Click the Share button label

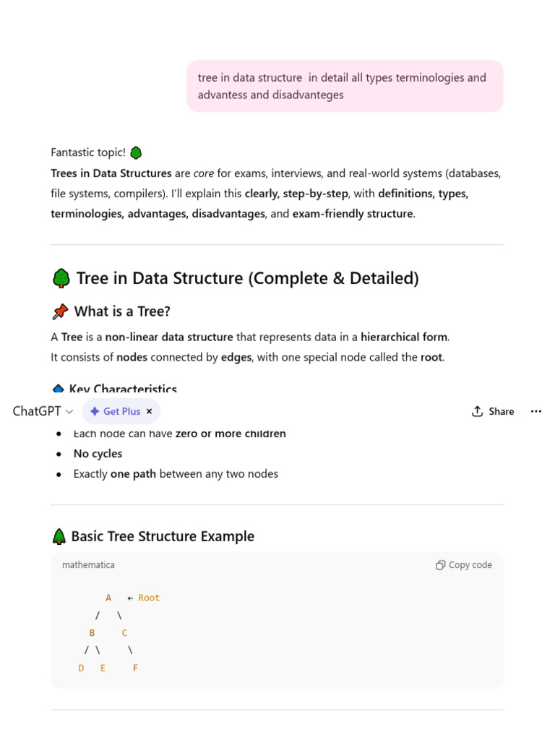502,411
